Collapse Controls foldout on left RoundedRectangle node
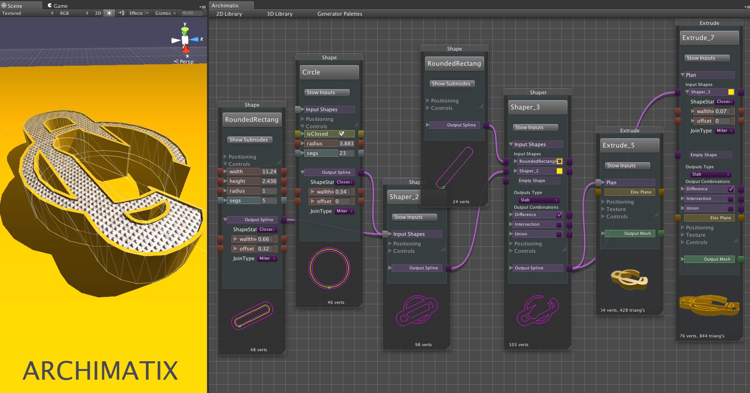This screenshot has height=393, width=750. point(225,164)
